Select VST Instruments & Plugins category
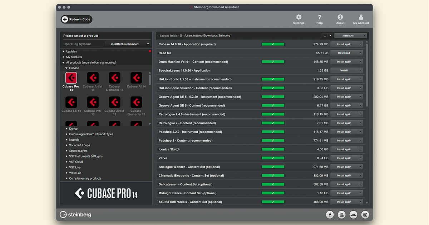 86,156
